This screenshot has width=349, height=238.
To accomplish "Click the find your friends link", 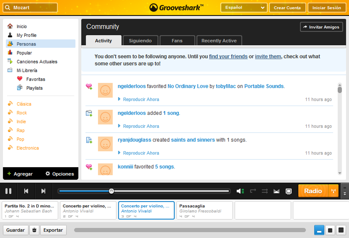I will [228, 56].
